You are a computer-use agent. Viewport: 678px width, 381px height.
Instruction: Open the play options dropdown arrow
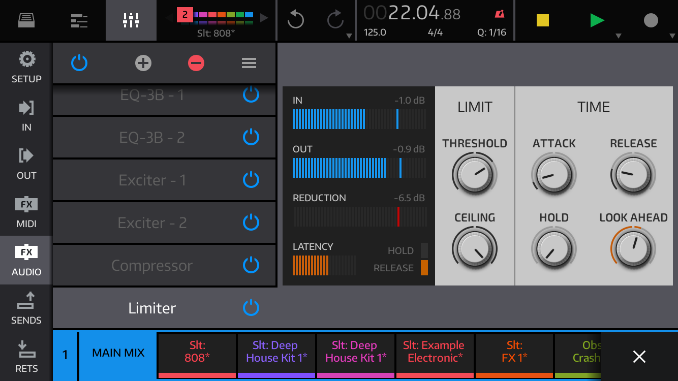pos(619,36)
